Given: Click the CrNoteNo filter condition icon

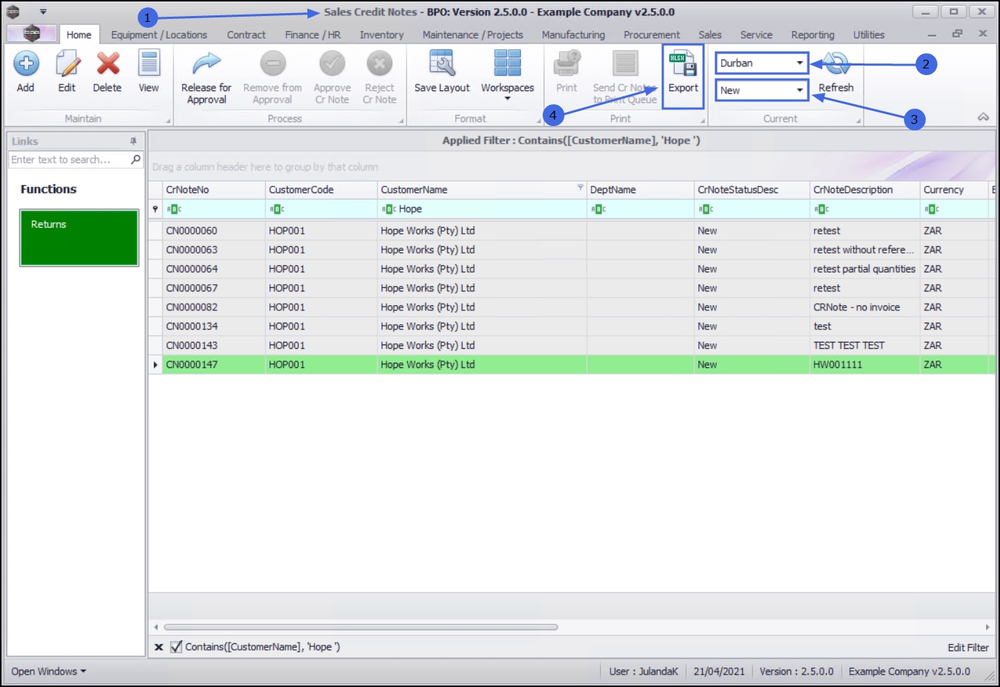Looking at the screenshot, I should click(174, 209).
